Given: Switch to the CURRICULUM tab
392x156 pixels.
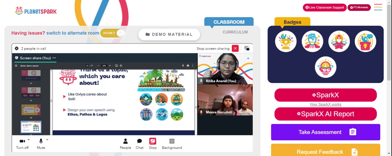Looking at the screenshot, I should point(235,32).
